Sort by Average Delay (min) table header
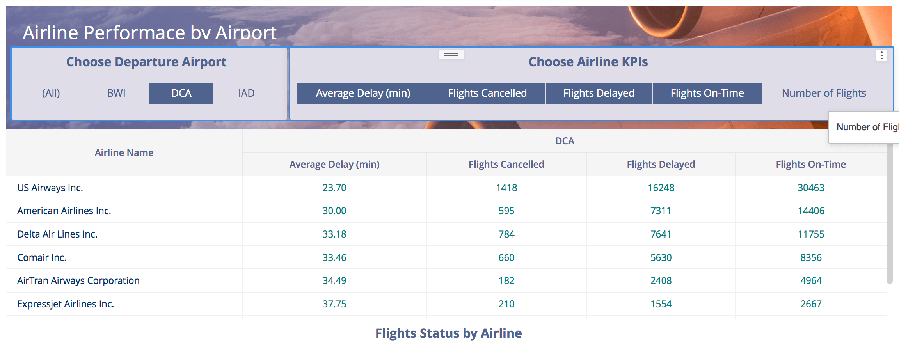899x351 pixels. click(334, 164)
